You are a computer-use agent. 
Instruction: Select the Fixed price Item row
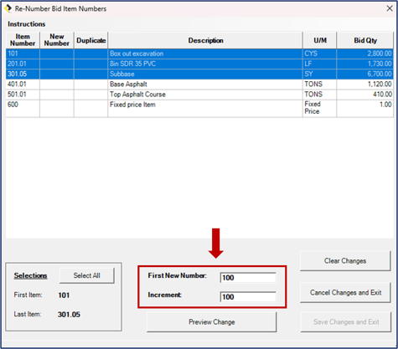[199, 108]
